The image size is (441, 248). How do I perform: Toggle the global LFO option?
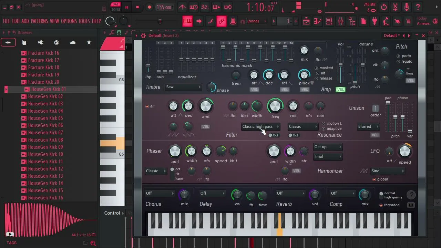[380, 179]
